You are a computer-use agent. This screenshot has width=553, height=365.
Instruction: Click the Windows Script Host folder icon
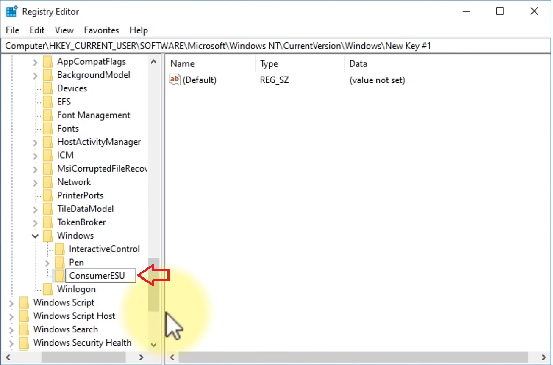tap(24, 316)
